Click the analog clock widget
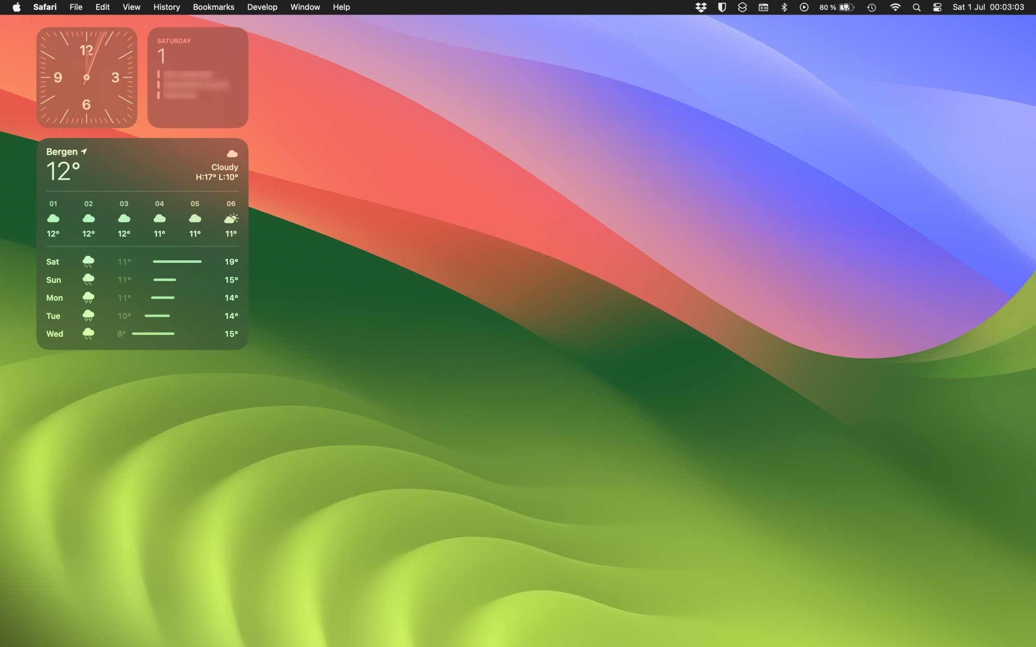The width and height of the screenshot is (1036, 647). [x=87, y=78]
